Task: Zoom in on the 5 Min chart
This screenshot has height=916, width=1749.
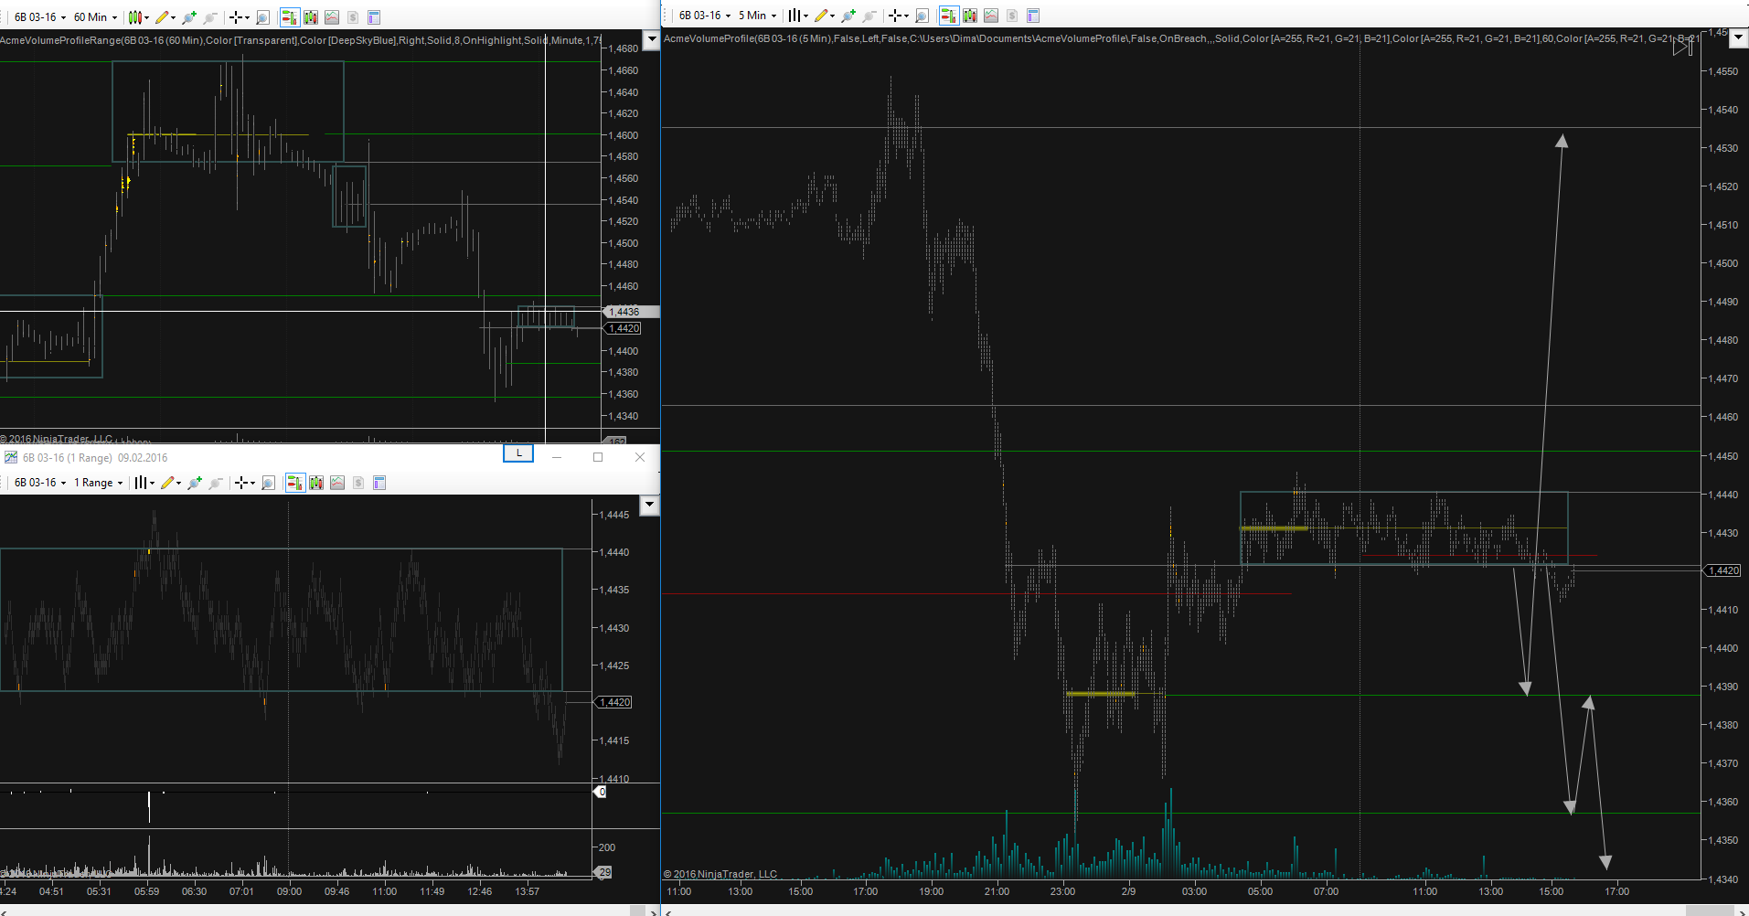Action: coord(848,16)
